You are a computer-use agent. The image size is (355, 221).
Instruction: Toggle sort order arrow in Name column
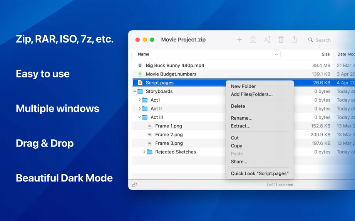pos(276,54)
